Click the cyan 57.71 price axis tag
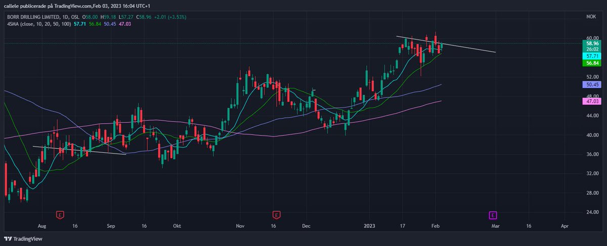607x246 pixels. 592,56
